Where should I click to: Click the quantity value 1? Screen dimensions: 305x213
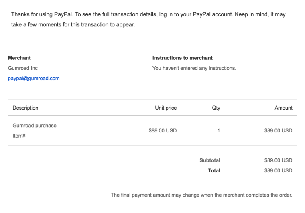[218, 130]
